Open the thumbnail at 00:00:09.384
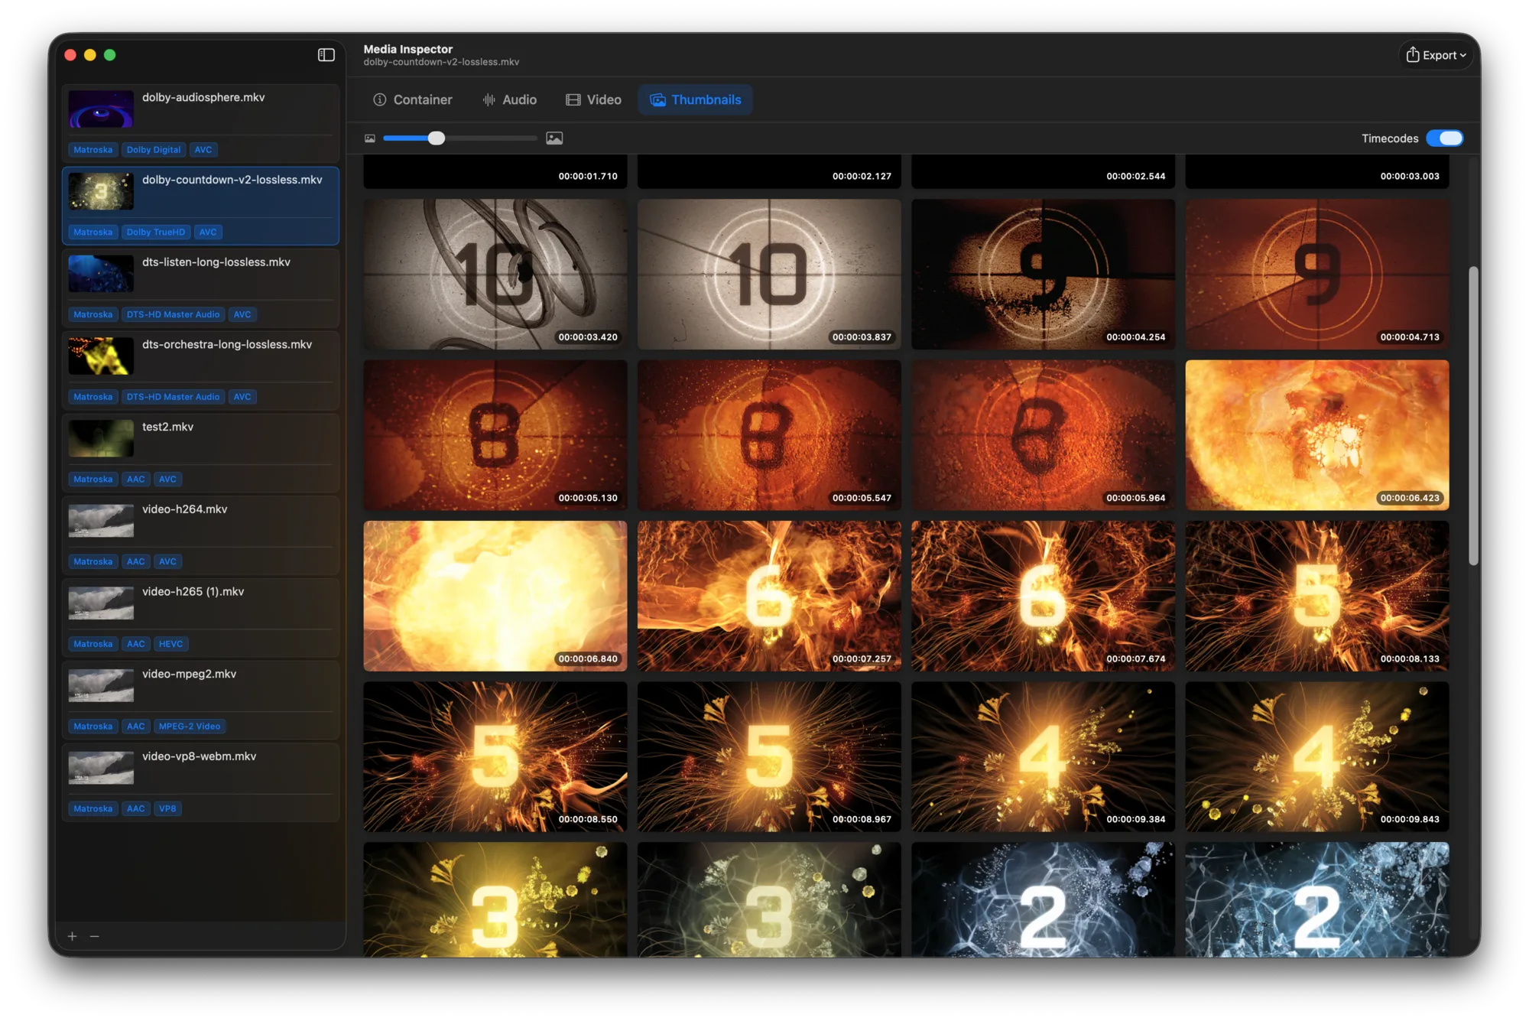This screenshot has width=1529, height=1021. [1043, 757]
